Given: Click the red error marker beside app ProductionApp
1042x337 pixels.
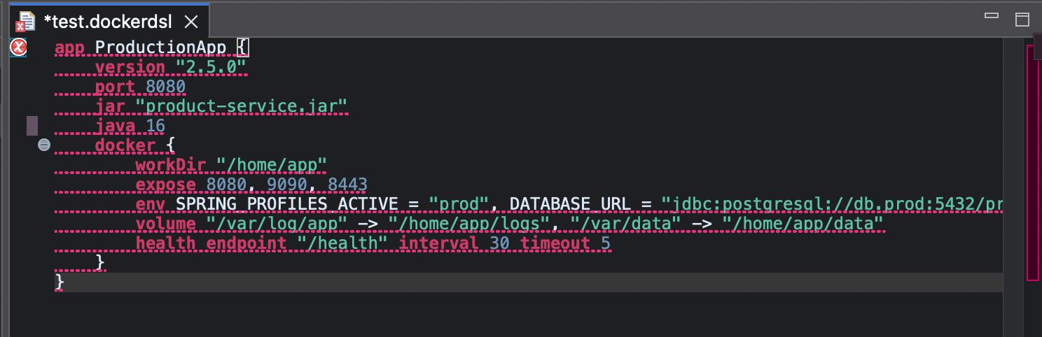Looking at the screenshot, I should 18,48.
